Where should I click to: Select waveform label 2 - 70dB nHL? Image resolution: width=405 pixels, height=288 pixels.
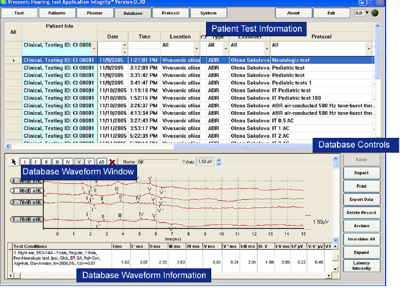(x=27, y=202)
